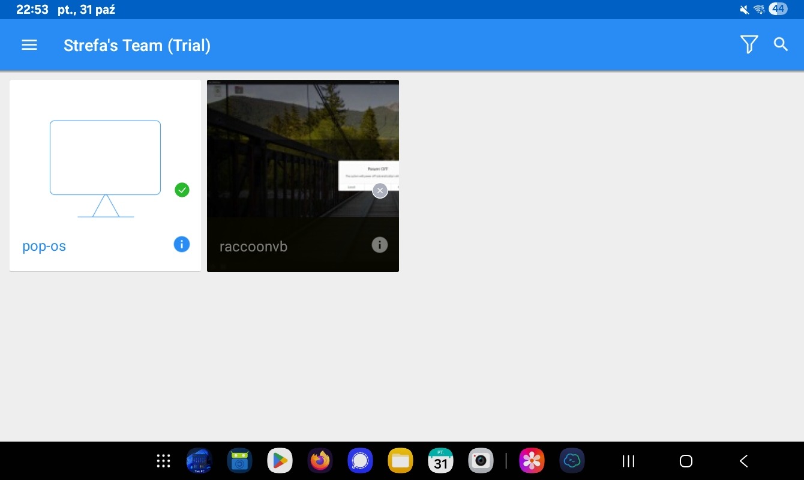Show info for pop-os computer
The image size is (804, 480).
coord(182,244)
